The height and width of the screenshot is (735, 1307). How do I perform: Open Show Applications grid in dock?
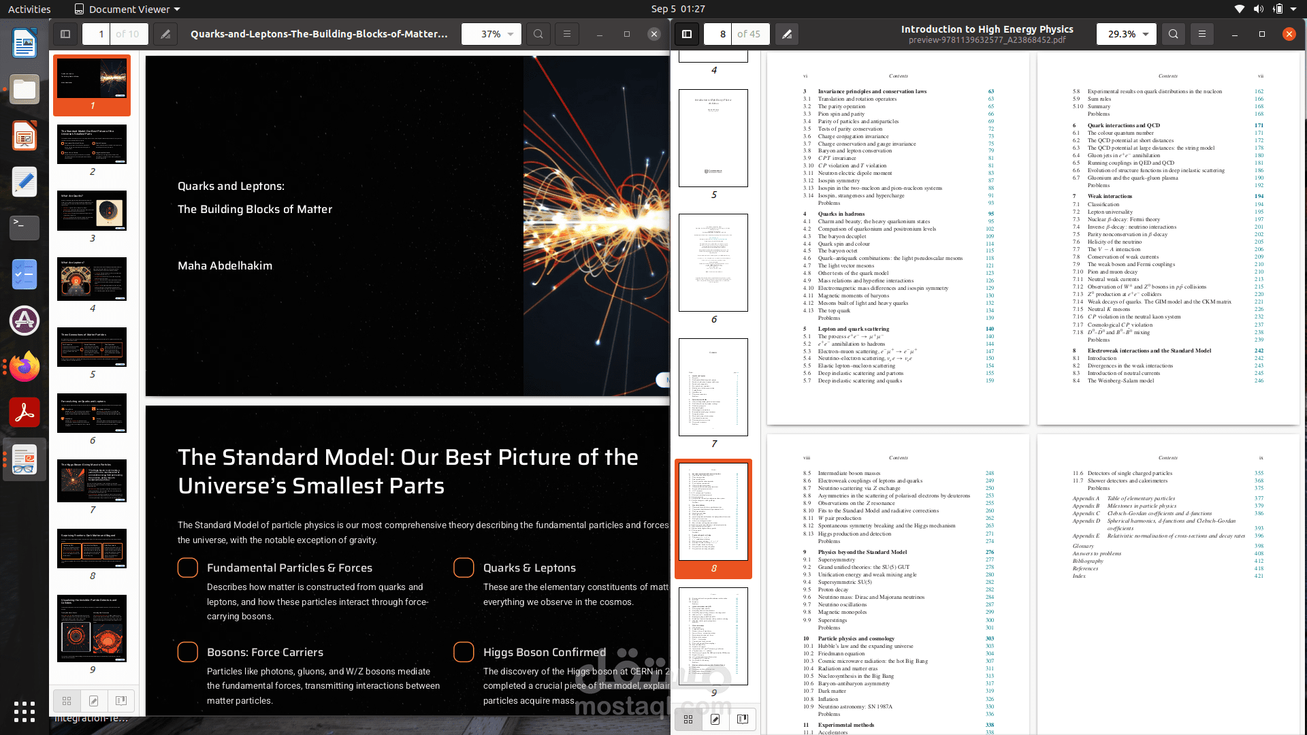pos(25,711)
